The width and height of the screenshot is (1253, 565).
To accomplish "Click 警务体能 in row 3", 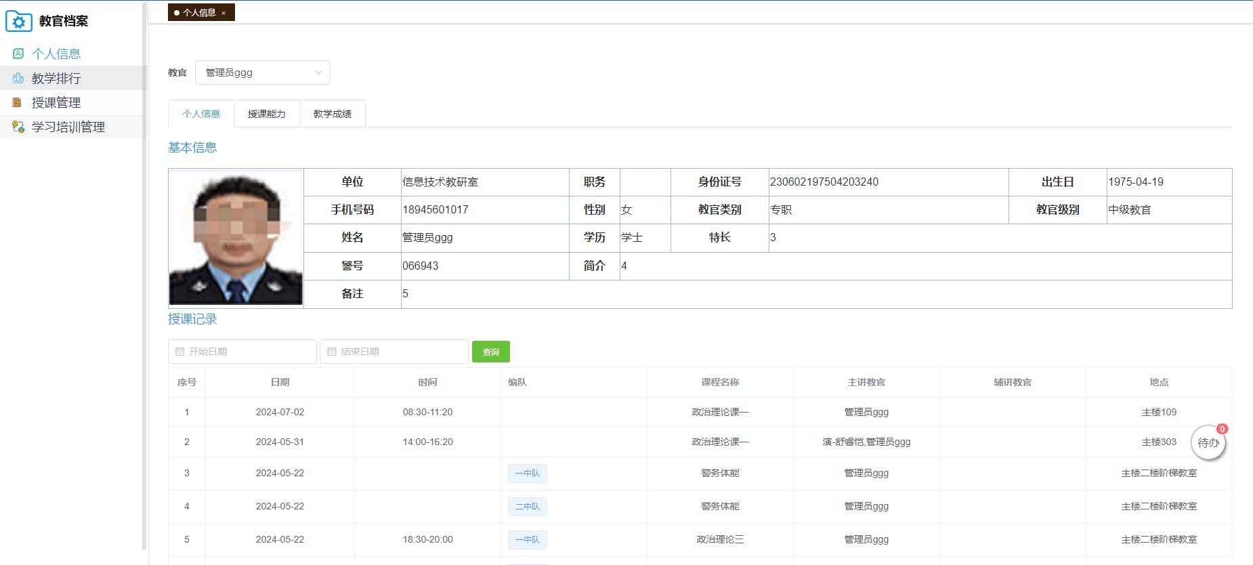I will click(x=720, y=473).
